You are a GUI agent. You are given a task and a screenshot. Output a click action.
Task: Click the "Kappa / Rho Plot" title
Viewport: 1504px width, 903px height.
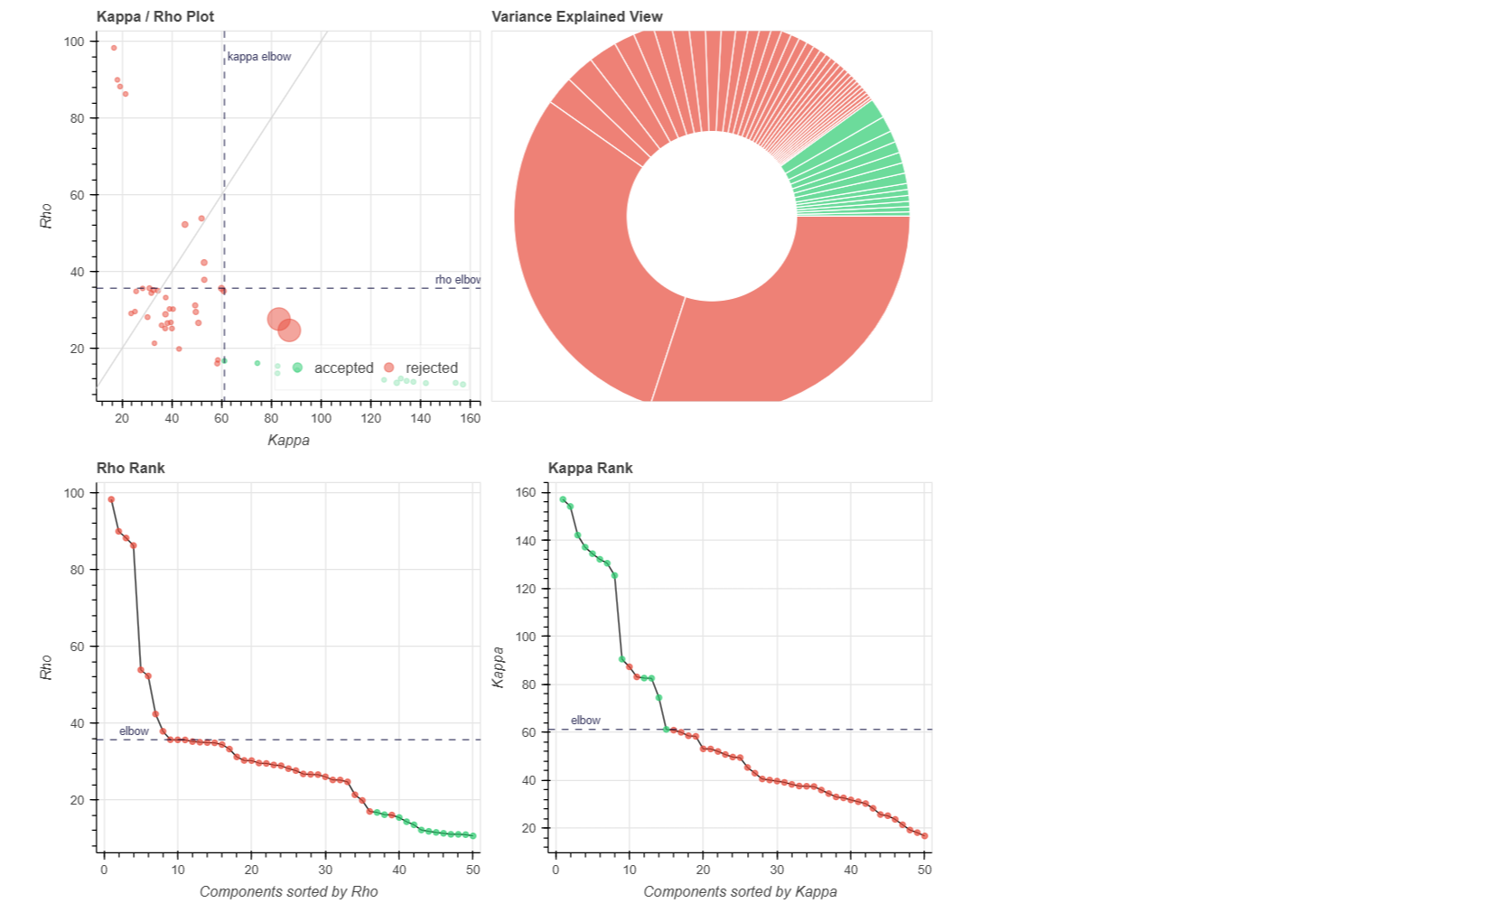click(x=155, y=16)
